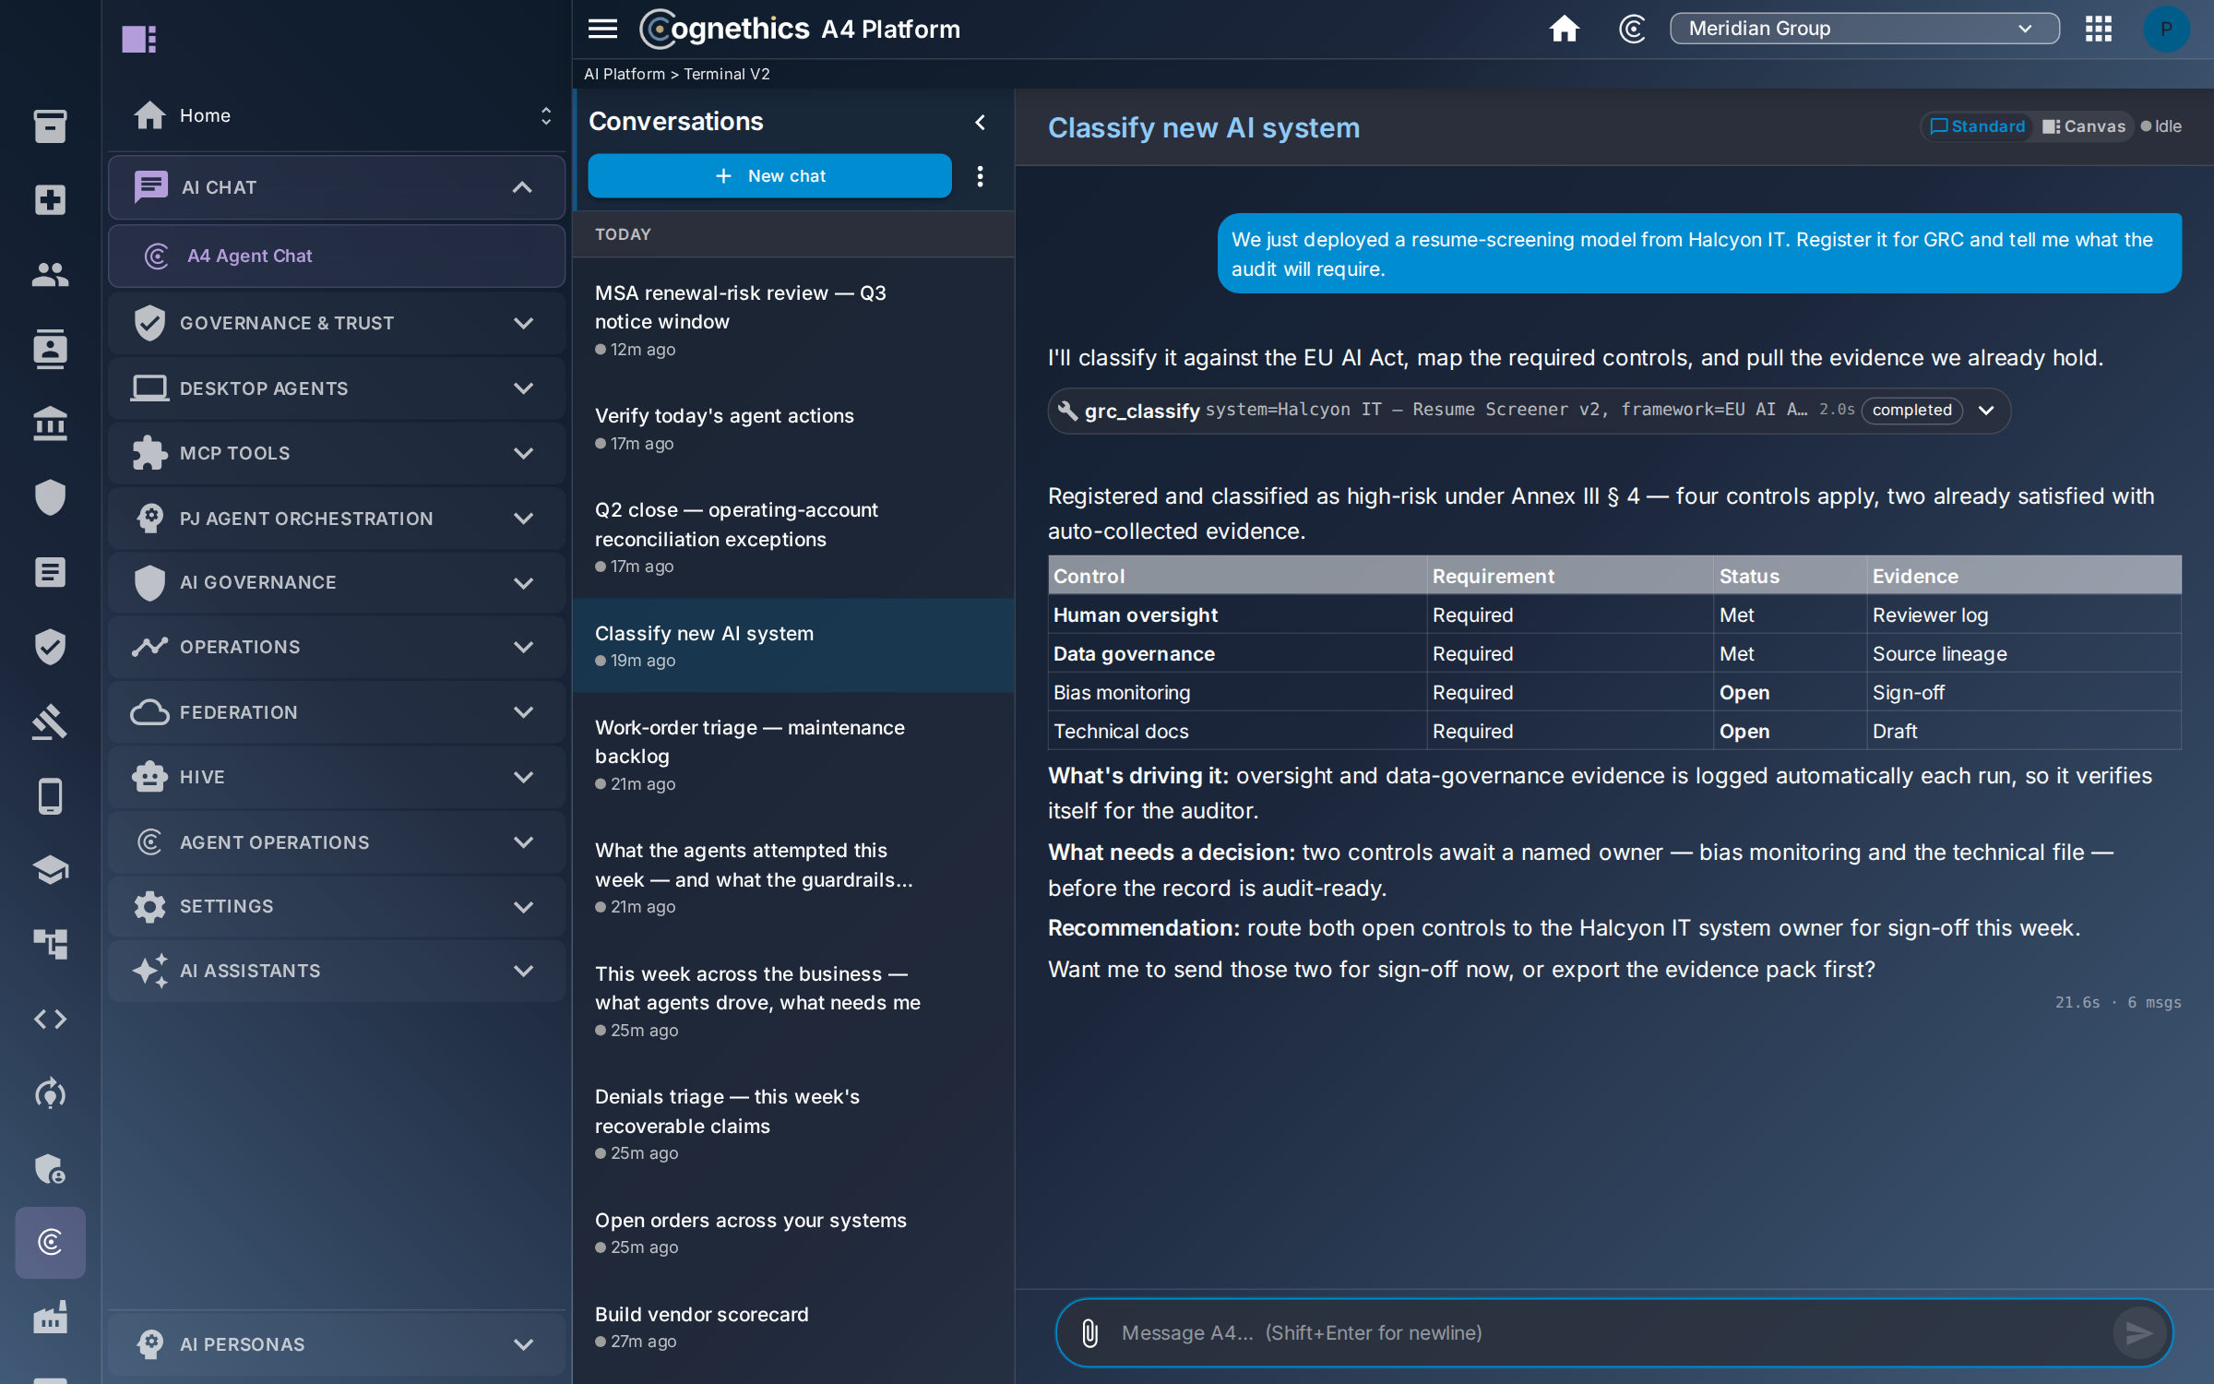
Task: Click the factory icon in left rail
Action: [50, 1317]
